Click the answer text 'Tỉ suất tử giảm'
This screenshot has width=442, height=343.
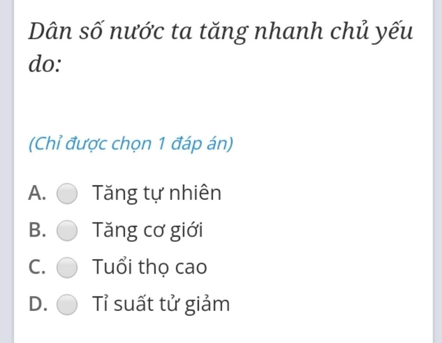coord(161,305)
